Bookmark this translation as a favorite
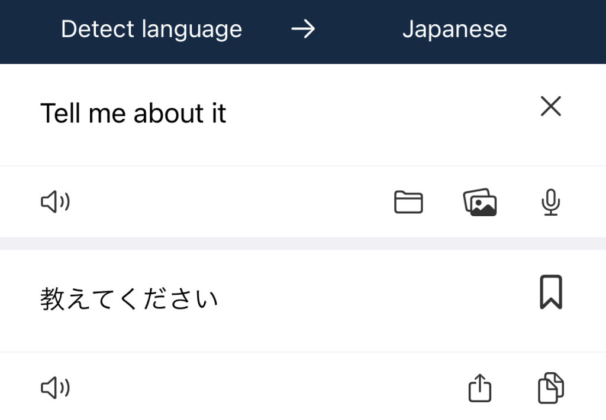Viewport: 606px width, 420px height. (x=550, y=292)
